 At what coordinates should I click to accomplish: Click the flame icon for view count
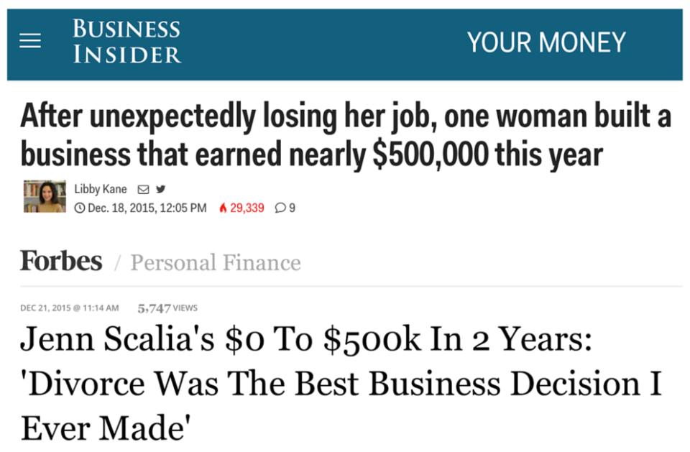[223, 208]
